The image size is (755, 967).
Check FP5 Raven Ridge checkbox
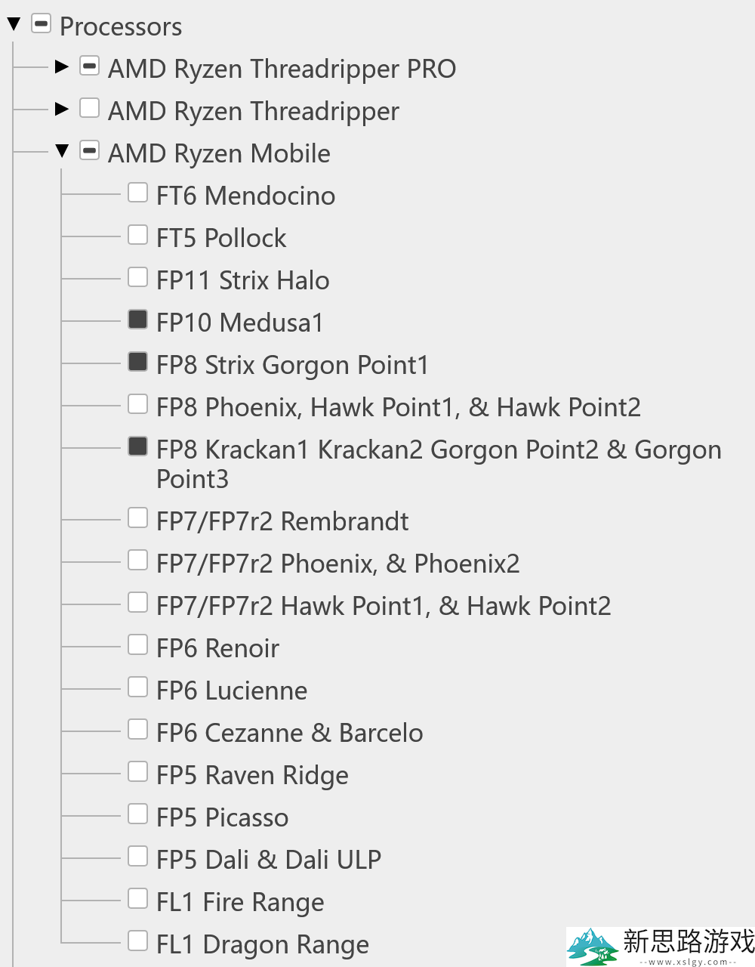pyautogui.click(x=137, y=771)
